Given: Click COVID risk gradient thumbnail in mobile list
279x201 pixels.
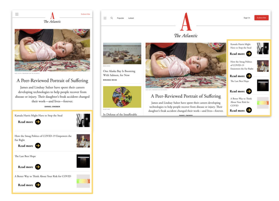Looking at the screenshot, I should point(83,181).
